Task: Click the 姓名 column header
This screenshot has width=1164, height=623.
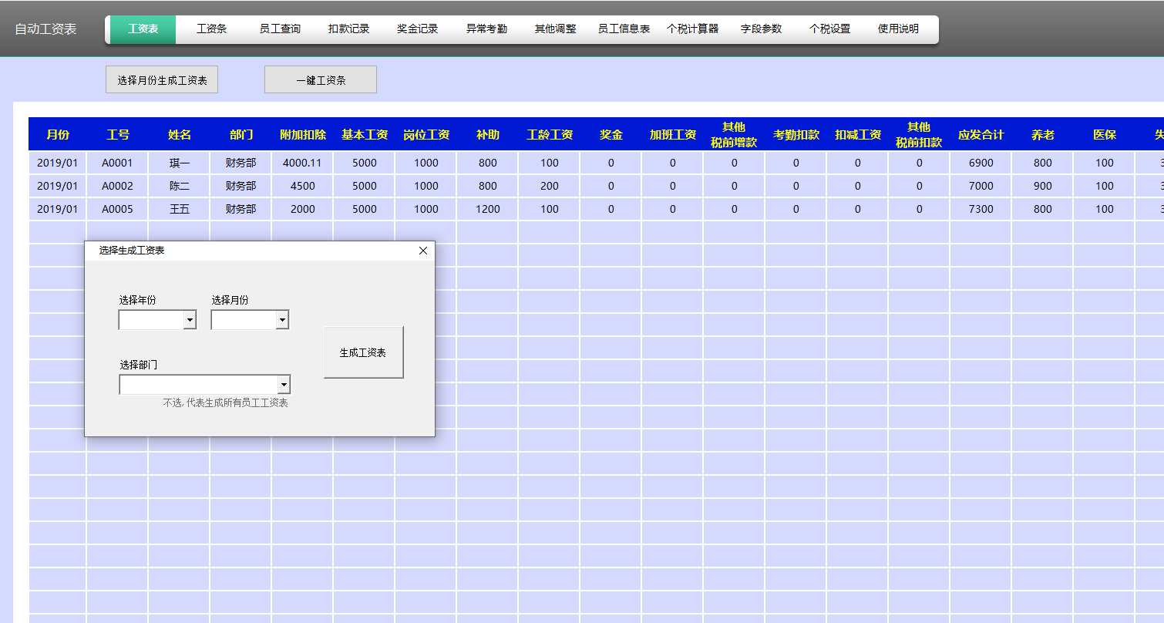Action: click(179, 135)
